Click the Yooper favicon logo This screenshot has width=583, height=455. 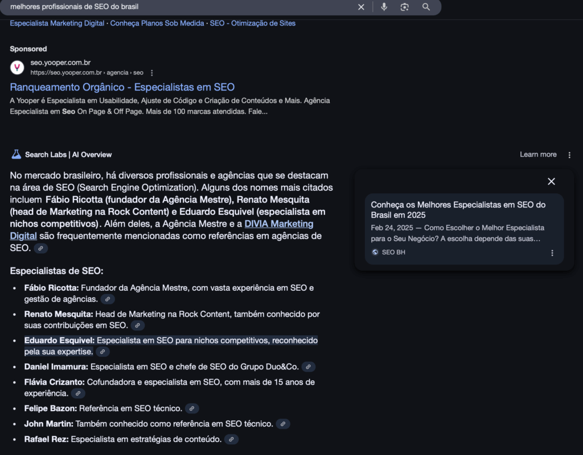[17, 67]
